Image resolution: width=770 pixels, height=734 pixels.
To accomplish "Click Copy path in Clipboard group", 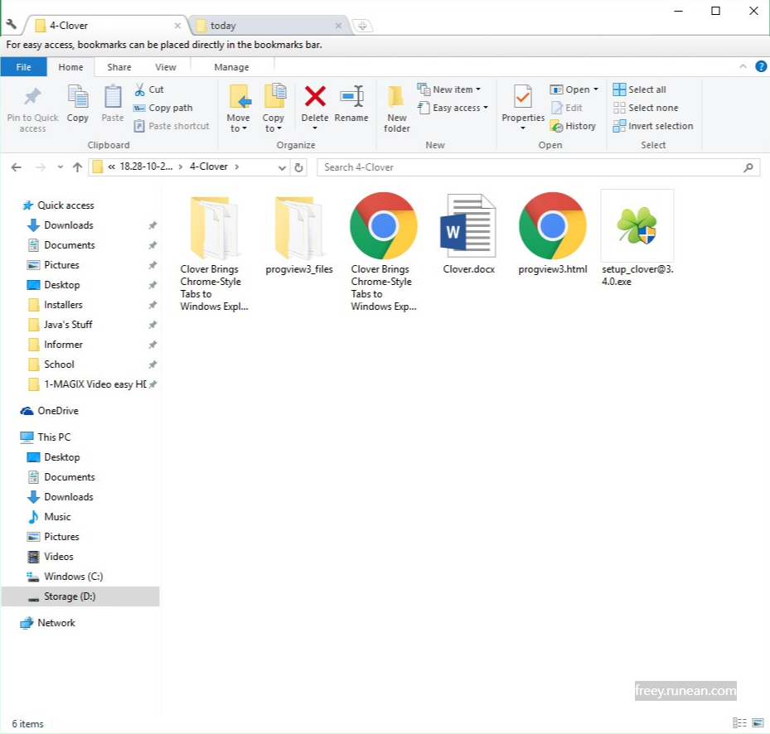I will coord(163,108).
